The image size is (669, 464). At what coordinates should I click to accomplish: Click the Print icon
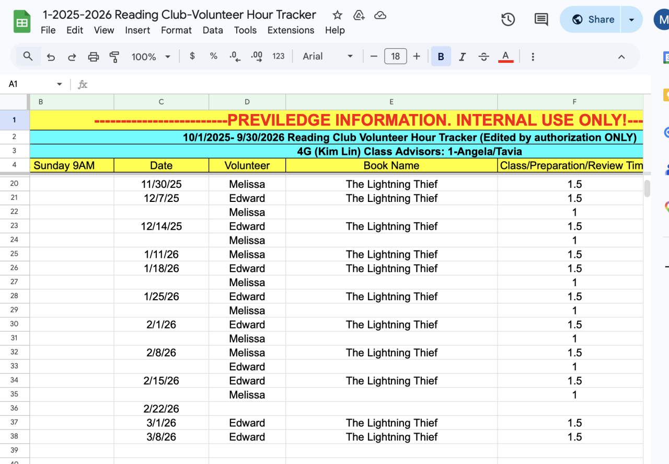(94, 56)
